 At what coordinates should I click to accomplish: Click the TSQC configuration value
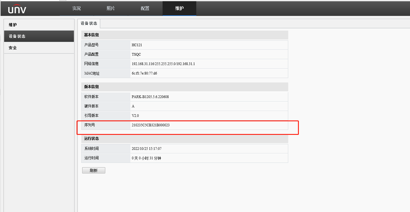pyautogui.click(x=136, y=55)
